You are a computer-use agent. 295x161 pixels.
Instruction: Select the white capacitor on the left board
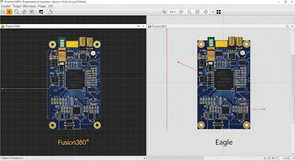[x=93, y=53]
